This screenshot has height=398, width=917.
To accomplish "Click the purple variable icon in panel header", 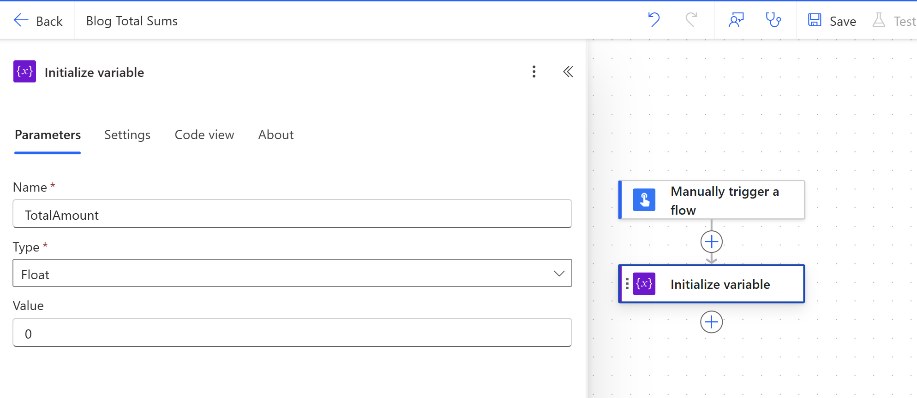I will [x=24, y=71].
